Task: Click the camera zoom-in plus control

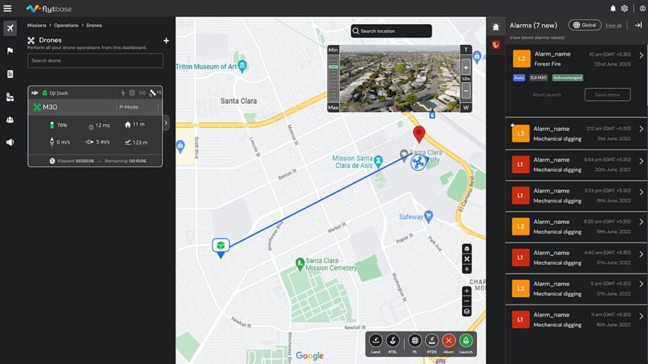Action: click(466, 68)
